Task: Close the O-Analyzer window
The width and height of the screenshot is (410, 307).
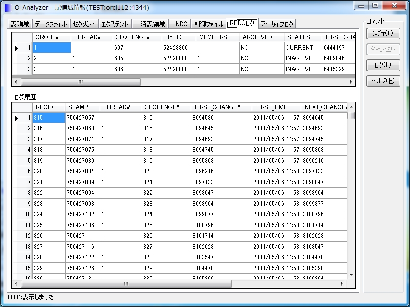Action: tap(394, 5)
